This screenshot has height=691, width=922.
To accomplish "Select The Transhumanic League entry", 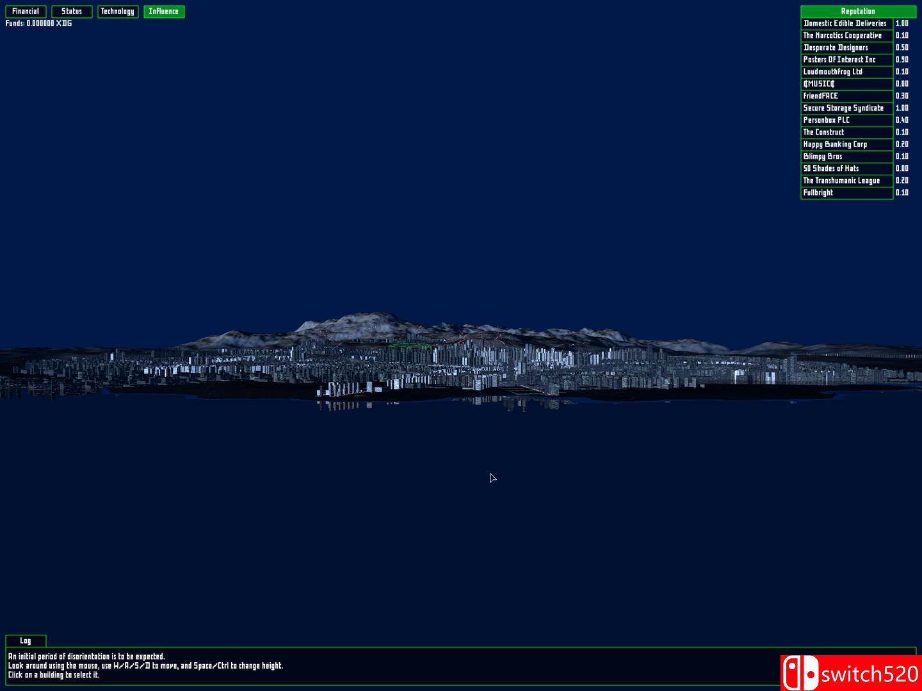I will tap(845, 180).
